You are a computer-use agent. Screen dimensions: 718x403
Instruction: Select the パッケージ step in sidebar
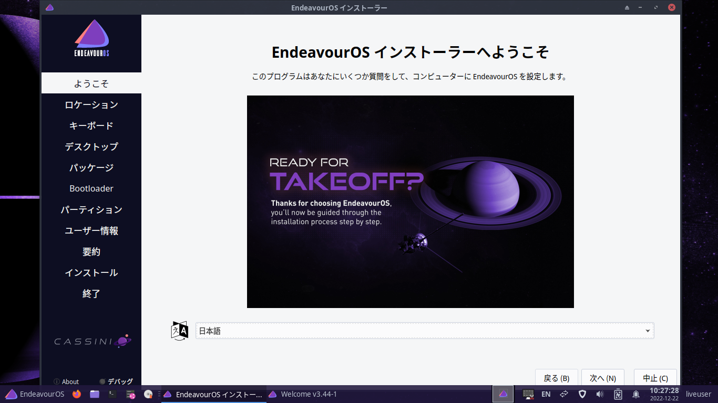pos(91,167)
